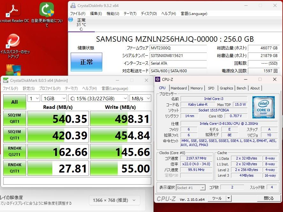The height and width of the screenshot is (212, 283).
Task: Select the Bench tab in CPU-Z
Action: [242, 88]
